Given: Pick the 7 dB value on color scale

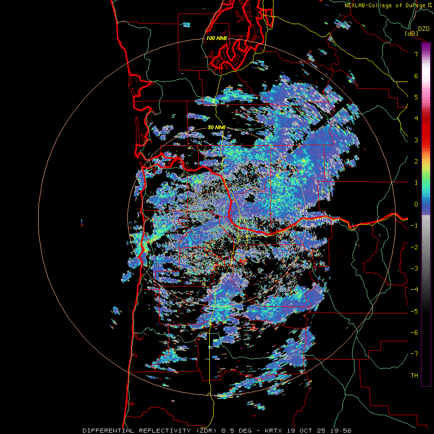Looking at the screenshot, I should coord(416,54).
